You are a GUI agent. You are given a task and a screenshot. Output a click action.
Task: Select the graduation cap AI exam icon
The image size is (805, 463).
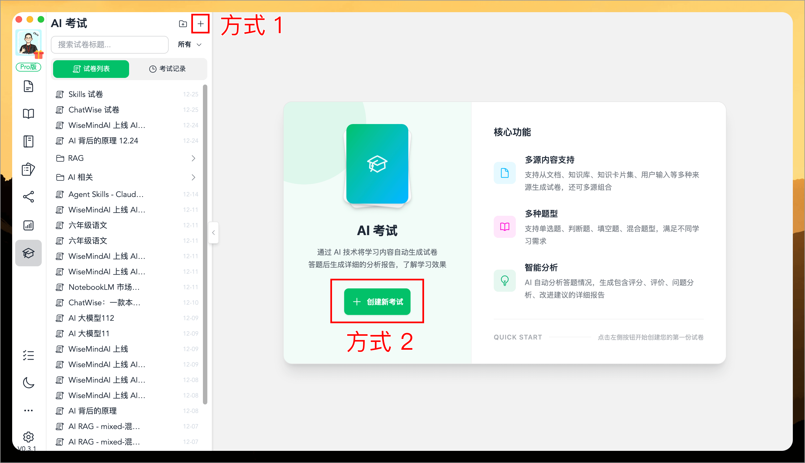(29, 253)
